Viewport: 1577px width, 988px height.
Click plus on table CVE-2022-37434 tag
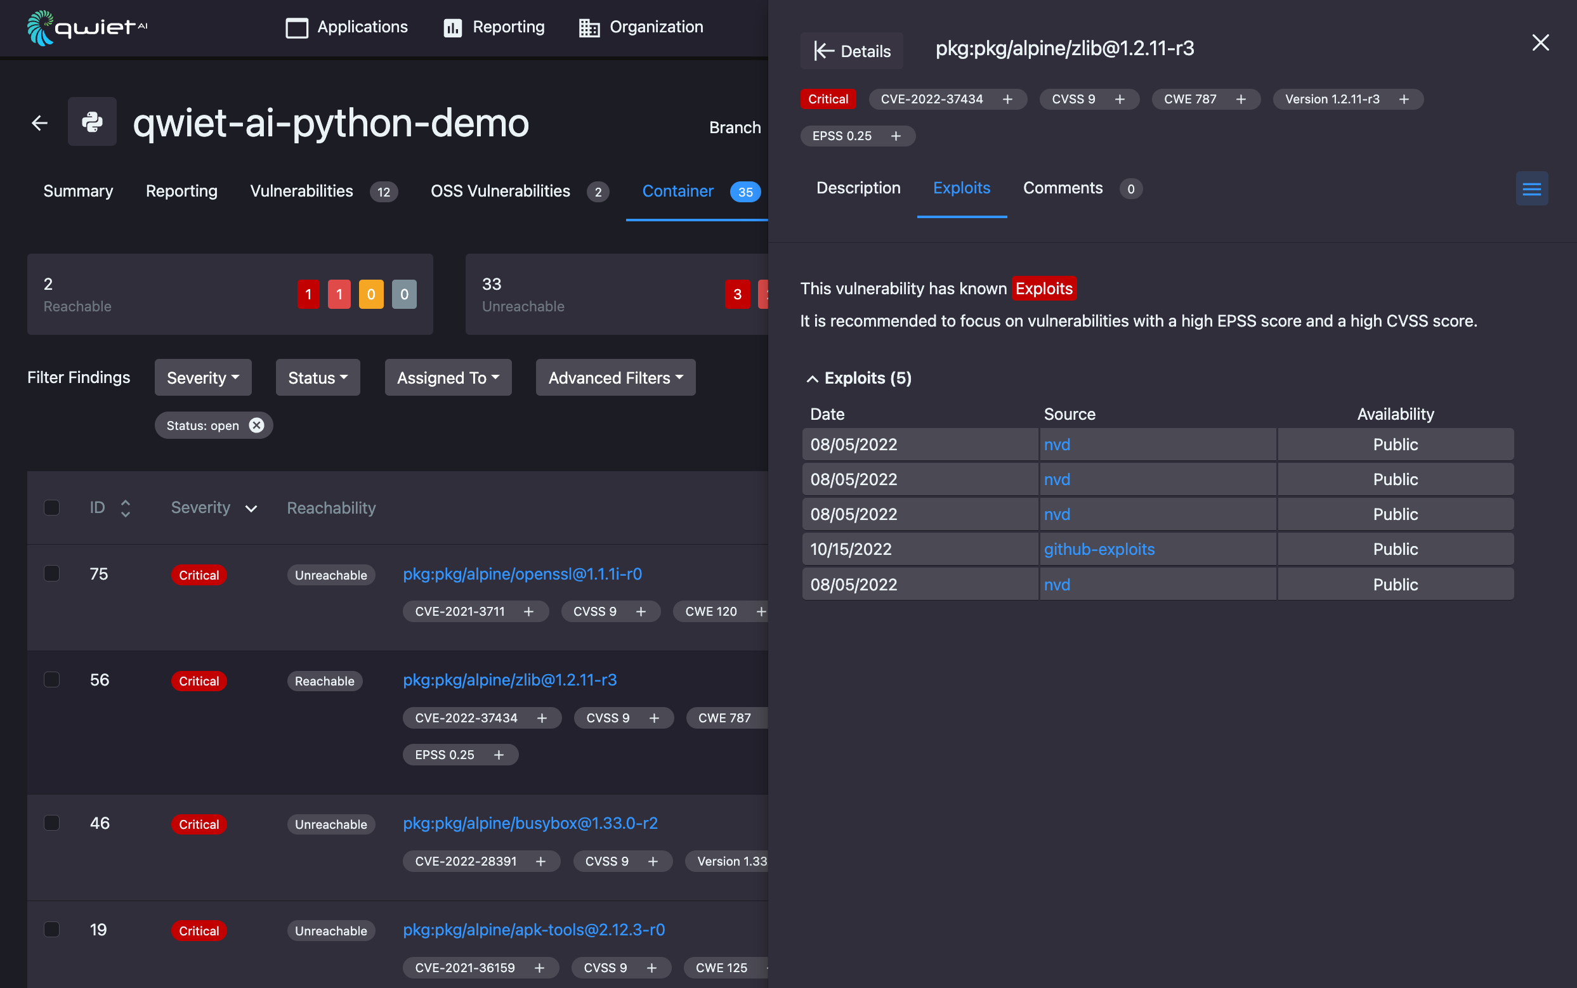tap(542, 718)
